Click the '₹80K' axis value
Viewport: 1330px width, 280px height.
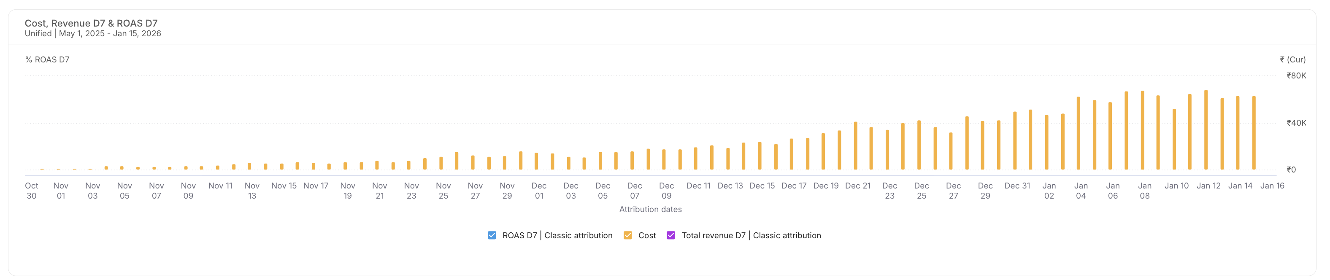pyautogui.click(x=1296, y=76)
